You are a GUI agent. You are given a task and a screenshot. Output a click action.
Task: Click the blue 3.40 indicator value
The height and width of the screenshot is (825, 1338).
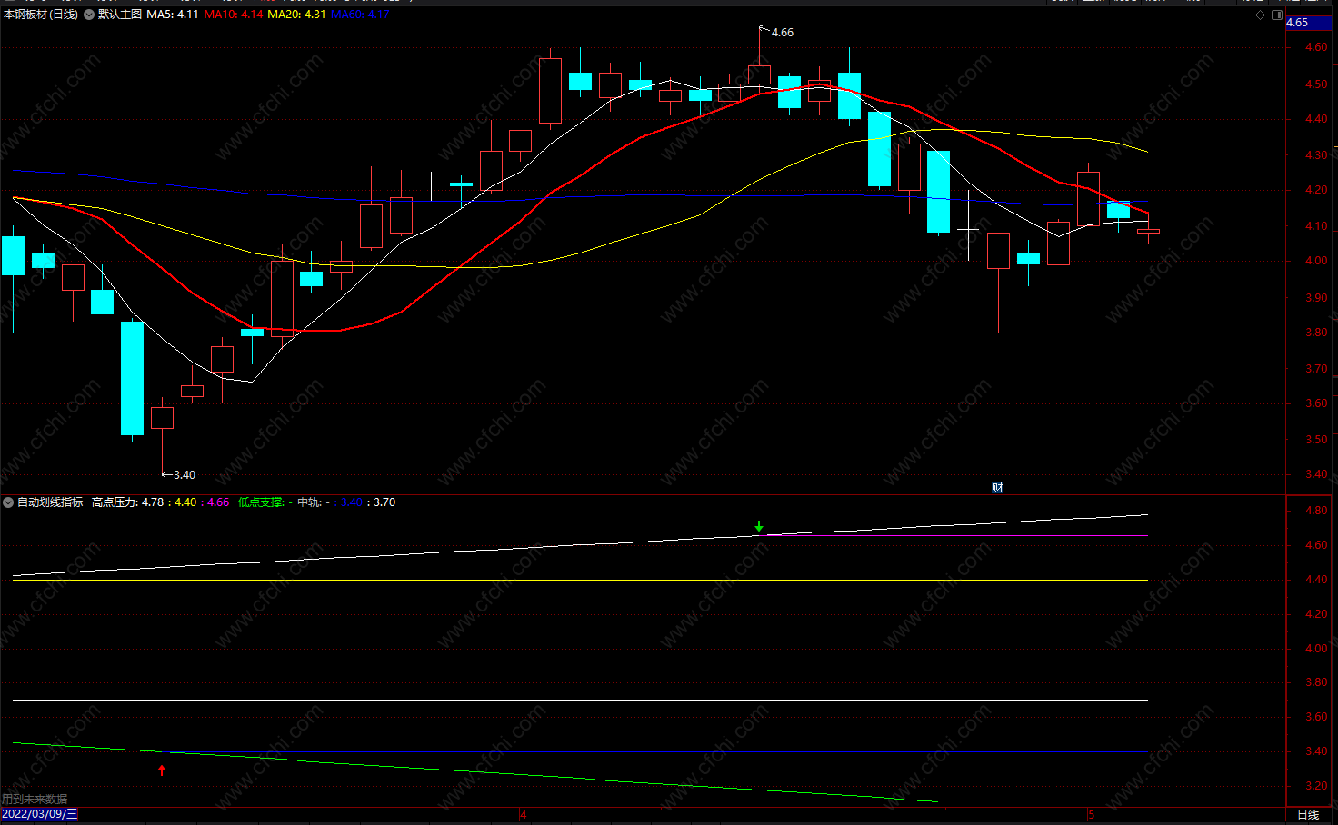pos(351,502)
